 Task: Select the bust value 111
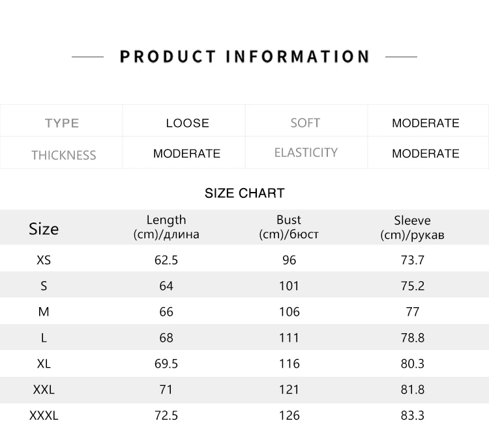click(289, 338)
